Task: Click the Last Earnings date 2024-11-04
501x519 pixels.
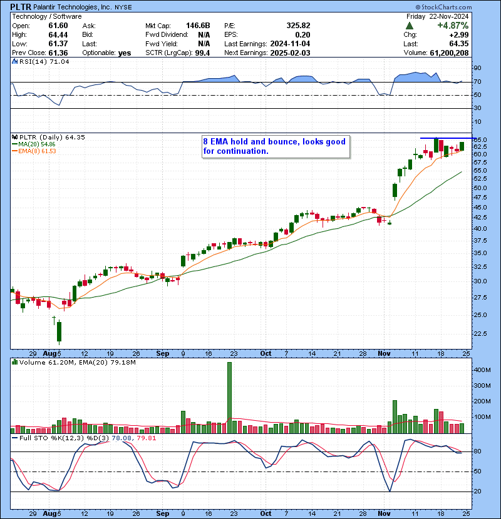Action: pyautogui.click(x=290, y=44)
